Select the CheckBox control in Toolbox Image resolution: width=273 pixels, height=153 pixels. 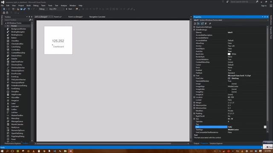18,41
